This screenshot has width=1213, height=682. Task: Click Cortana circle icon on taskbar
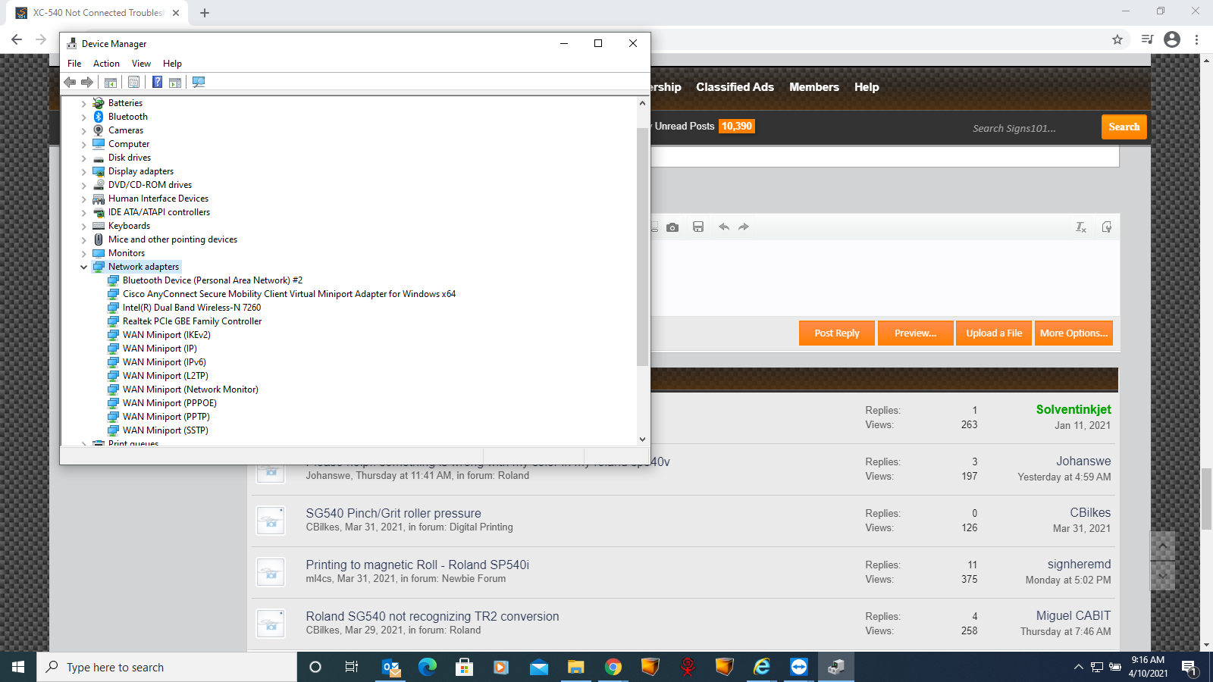315,667
